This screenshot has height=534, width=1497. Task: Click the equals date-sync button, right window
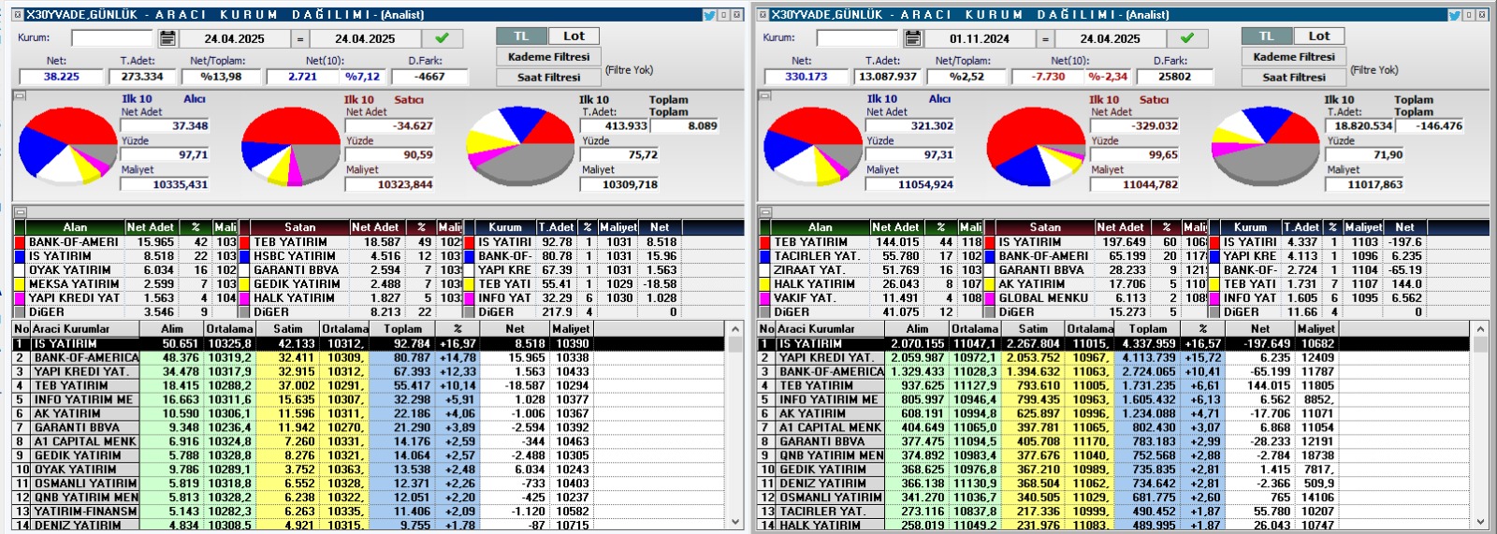pos(1044,38)
